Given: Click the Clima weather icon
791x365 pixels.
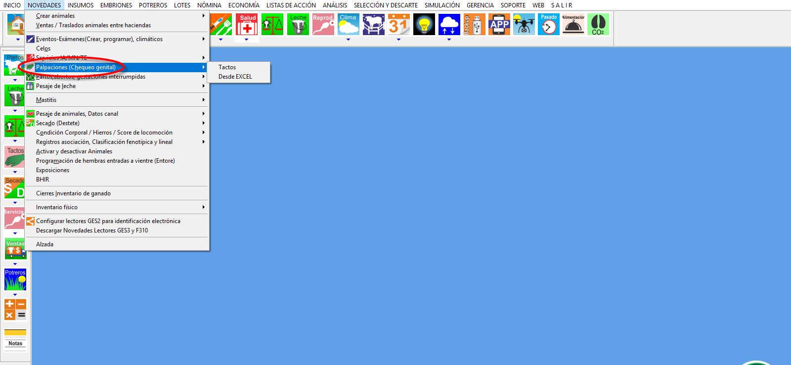Looking at the screenshot, I should (348, 24).
